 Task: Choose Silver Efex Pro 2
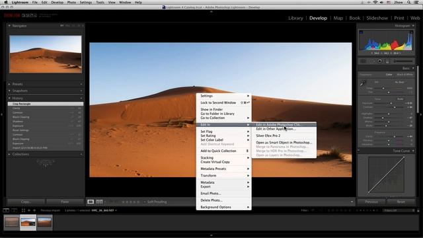(x=284, y=136)
